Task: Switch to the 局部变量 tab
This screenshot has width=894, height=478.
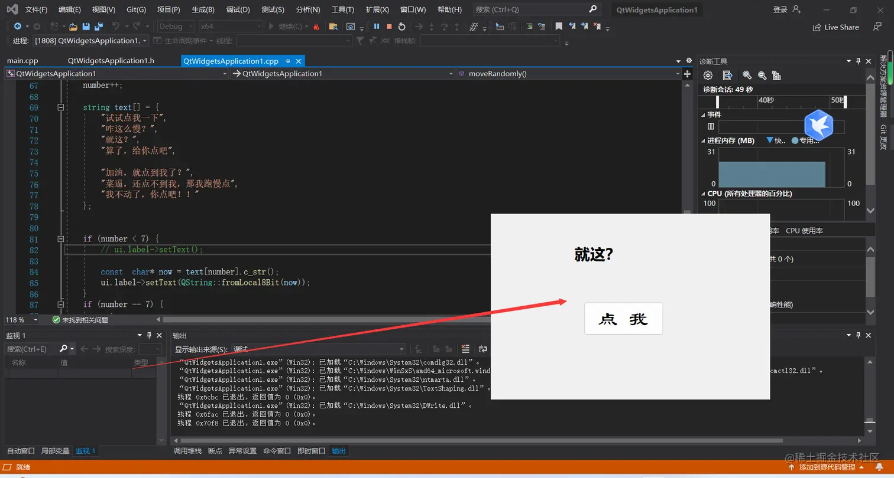Action: click(55, 451)
